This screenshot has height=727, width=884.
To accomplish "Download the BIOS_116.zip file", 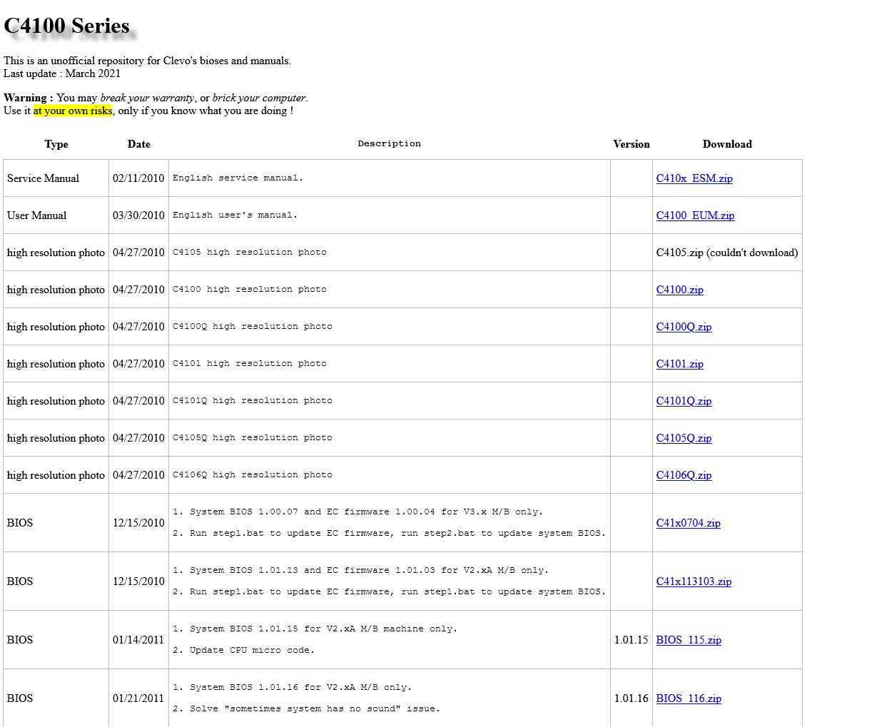I will [689, 698].
